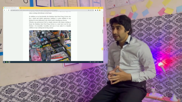The image size is (182, 102).
Task: Reload the page with the refresh icon
Action: pyautogui.click(x=9, y=10)
